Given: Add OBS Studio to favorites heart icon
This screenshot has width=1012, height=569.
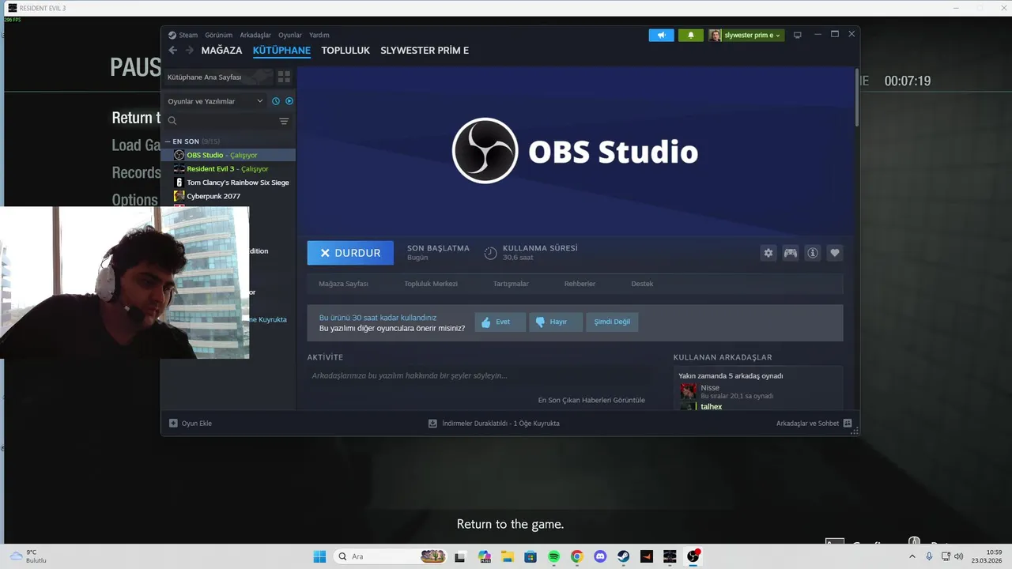Looking at the screenshot, I should point(834,253).
